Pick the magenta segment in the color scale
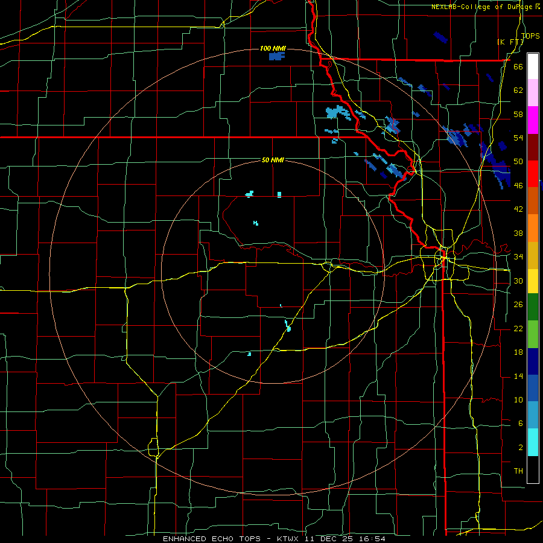543x543 pixels. [533, 120]
